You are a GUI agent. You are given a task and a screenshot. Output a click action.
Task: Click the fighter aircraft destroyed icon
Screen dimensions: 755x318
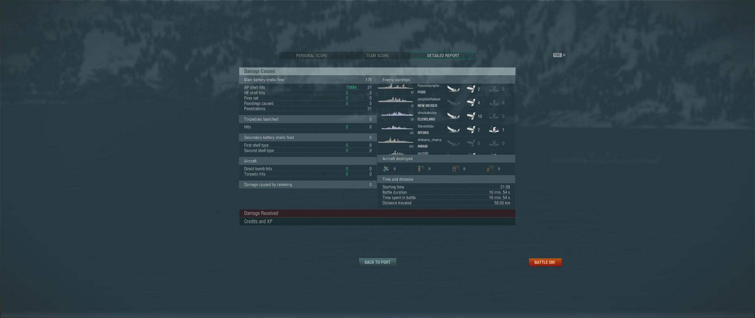[x=386, y=169]
